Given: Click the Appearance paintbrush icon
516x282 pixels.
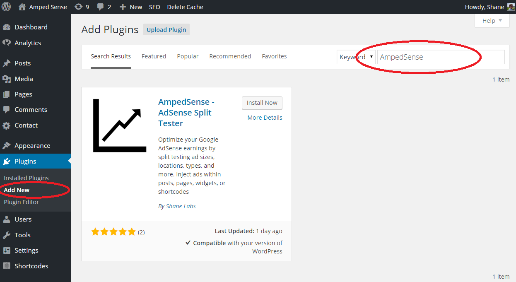Looking at the screenshot, I should coord(7,146).
